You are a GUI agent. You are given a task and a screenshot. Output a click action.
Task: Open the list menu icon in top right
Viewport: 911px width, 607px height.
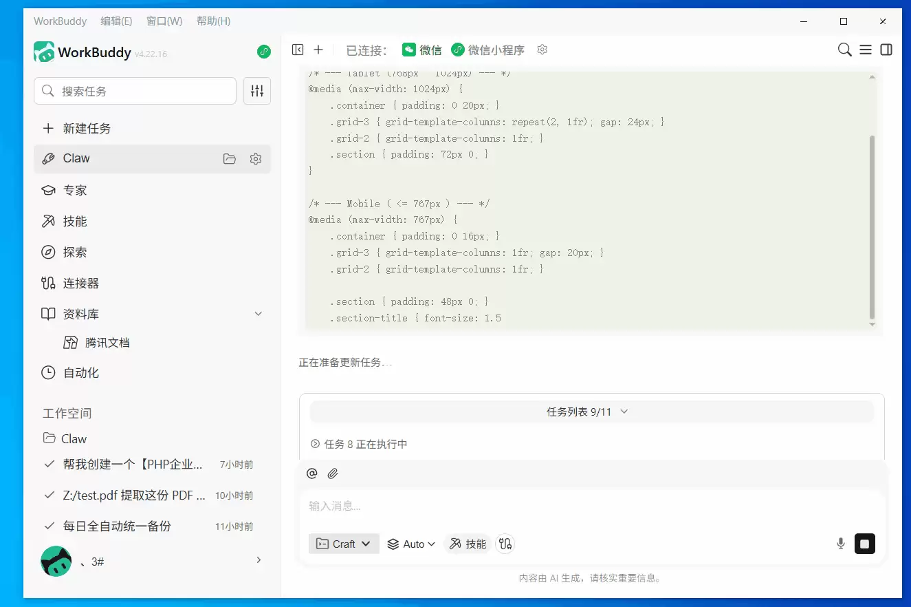866,50
